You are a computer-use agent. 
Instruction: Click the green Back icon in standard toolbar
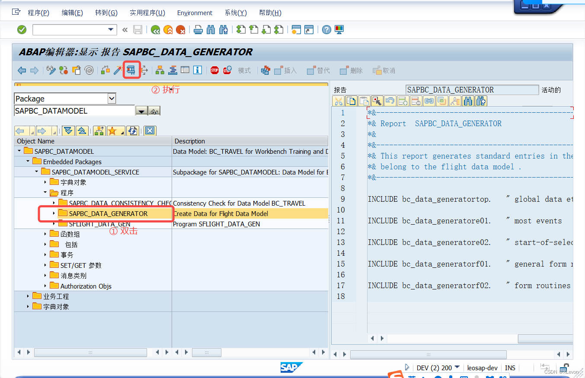(155, 30)
